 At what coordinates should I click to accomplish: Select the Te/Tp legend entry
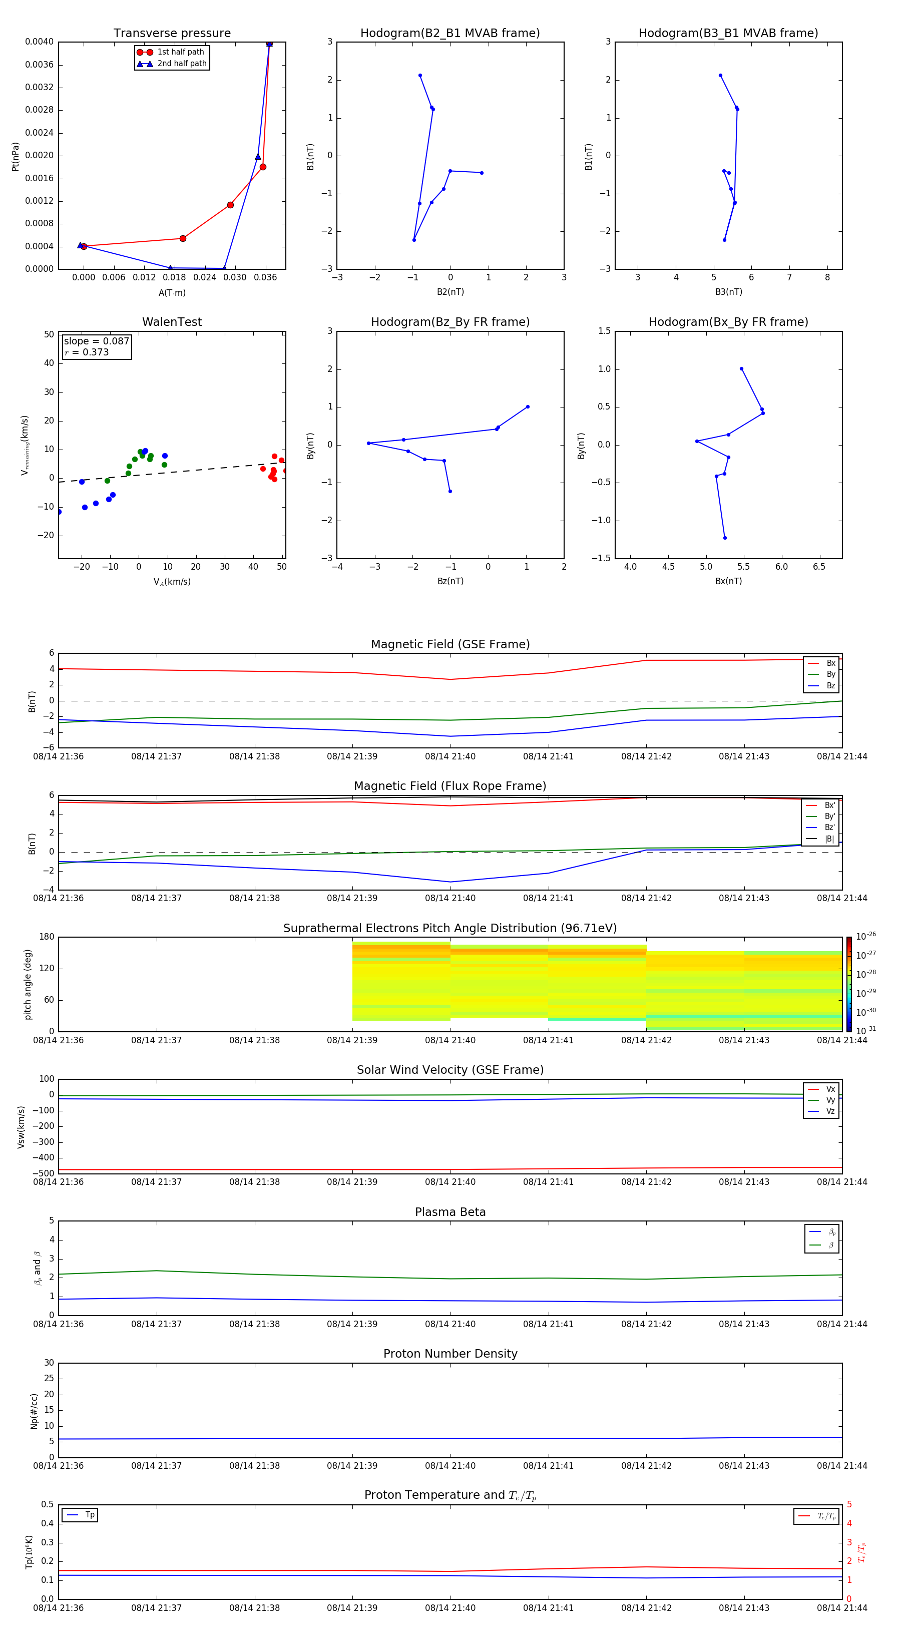[816, 1516]
